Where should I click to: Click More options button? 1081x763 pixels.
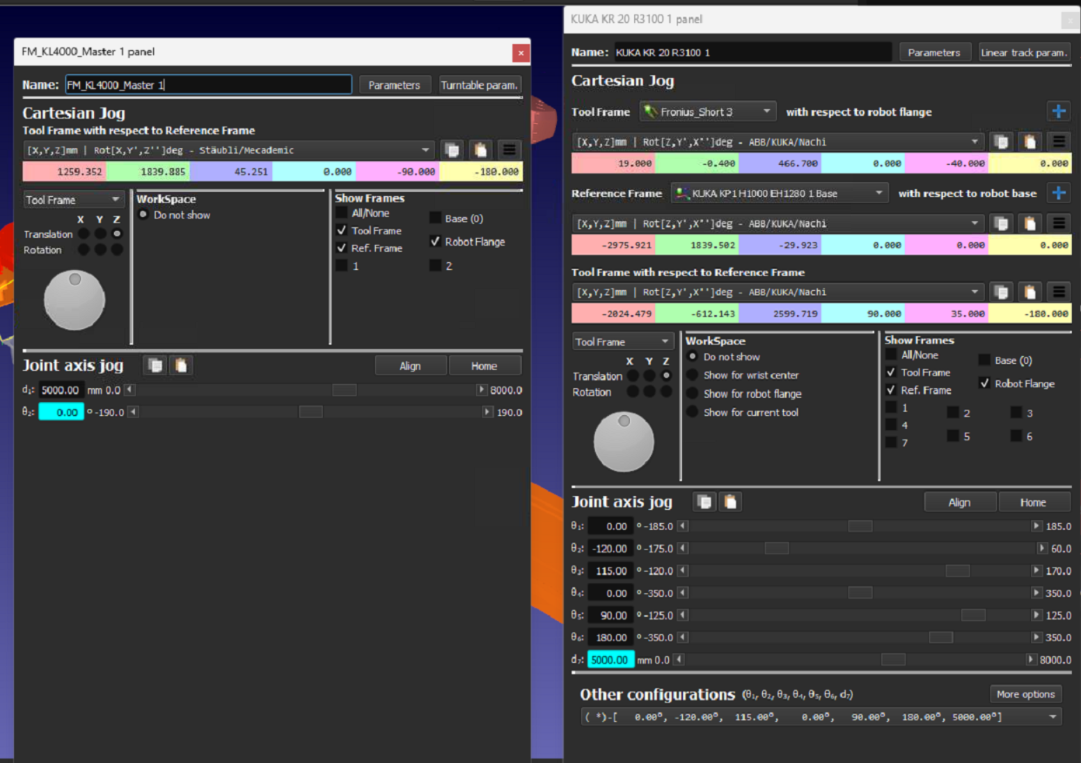pos(1025,694)
